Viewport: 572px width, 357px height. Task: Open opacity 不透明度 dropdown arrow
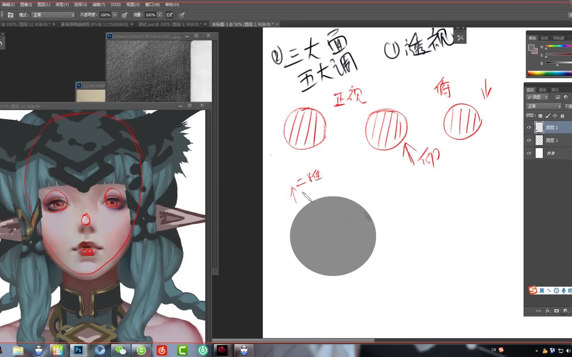[115, 15]
